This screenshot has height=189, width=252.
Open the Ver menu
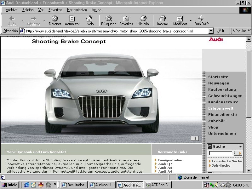(41, 10)
